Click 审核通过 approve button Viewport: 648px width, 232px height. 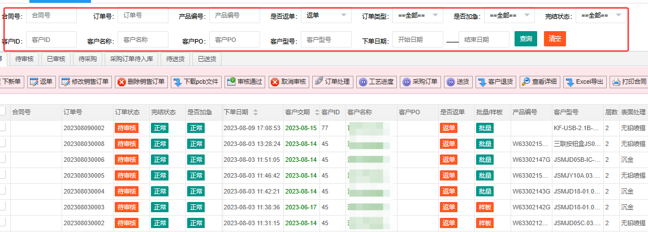pos(245,82)
